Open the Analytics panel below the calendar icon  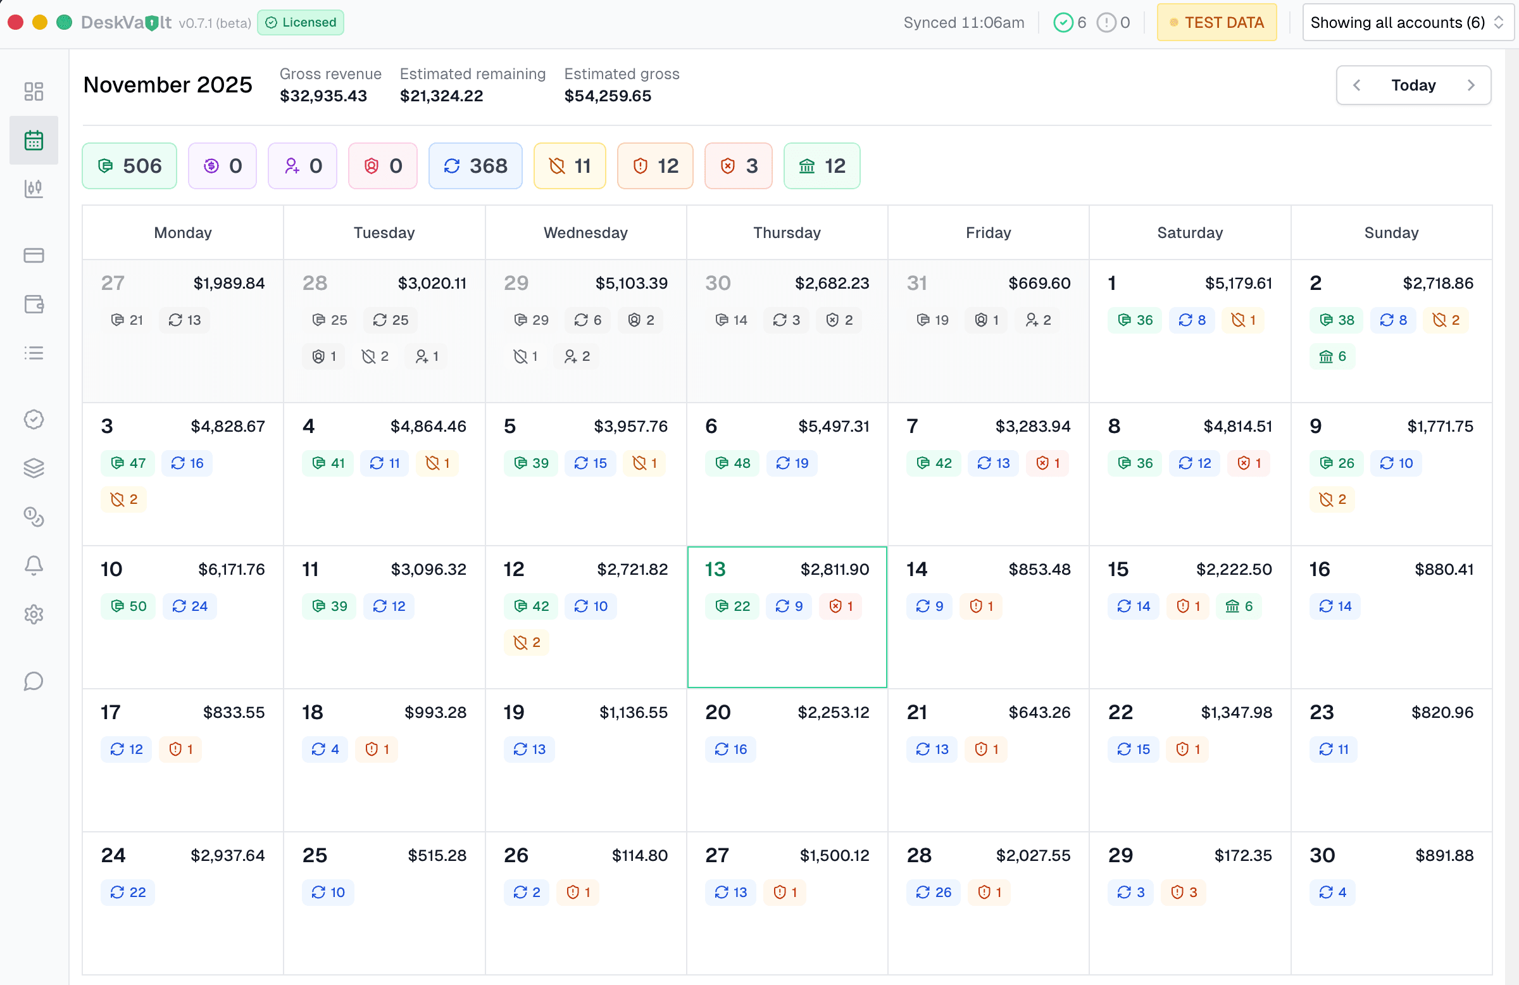pyautogui.click(x=33, y=189)
